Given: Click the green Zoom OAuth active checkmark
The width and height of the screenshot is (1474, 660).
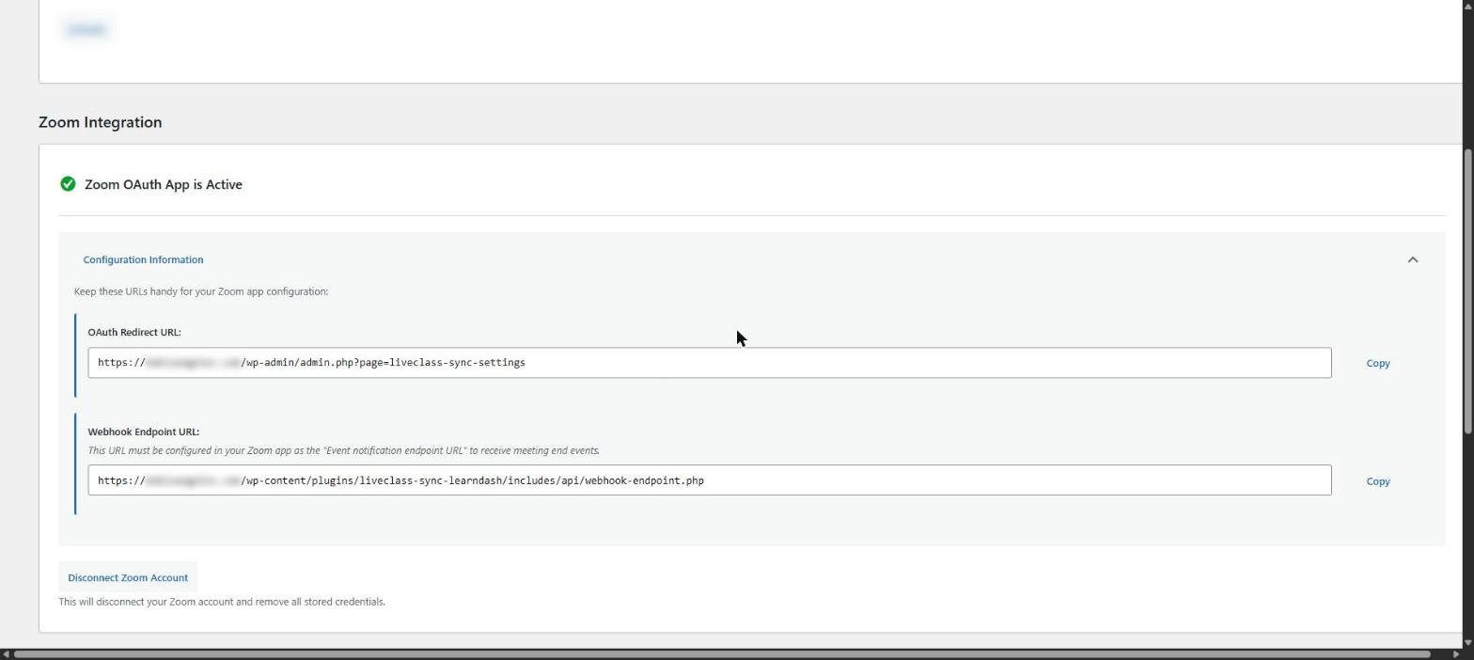Looking at the screenshot, I should [x=68, y=184].
